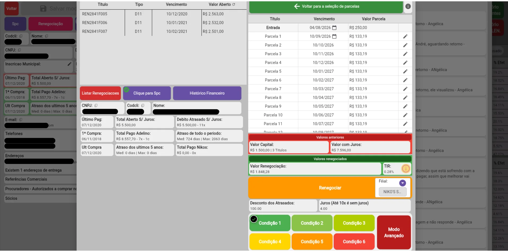Image resolution: width=508 pixels, height=252 pixels.
Task: Choose the Condição 5 option
Action: point(312,242)
